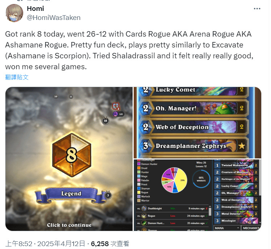This screenshot has height=249, width=271.
Task: Open the Legend rank screenshot image
Action: (69, 159)
